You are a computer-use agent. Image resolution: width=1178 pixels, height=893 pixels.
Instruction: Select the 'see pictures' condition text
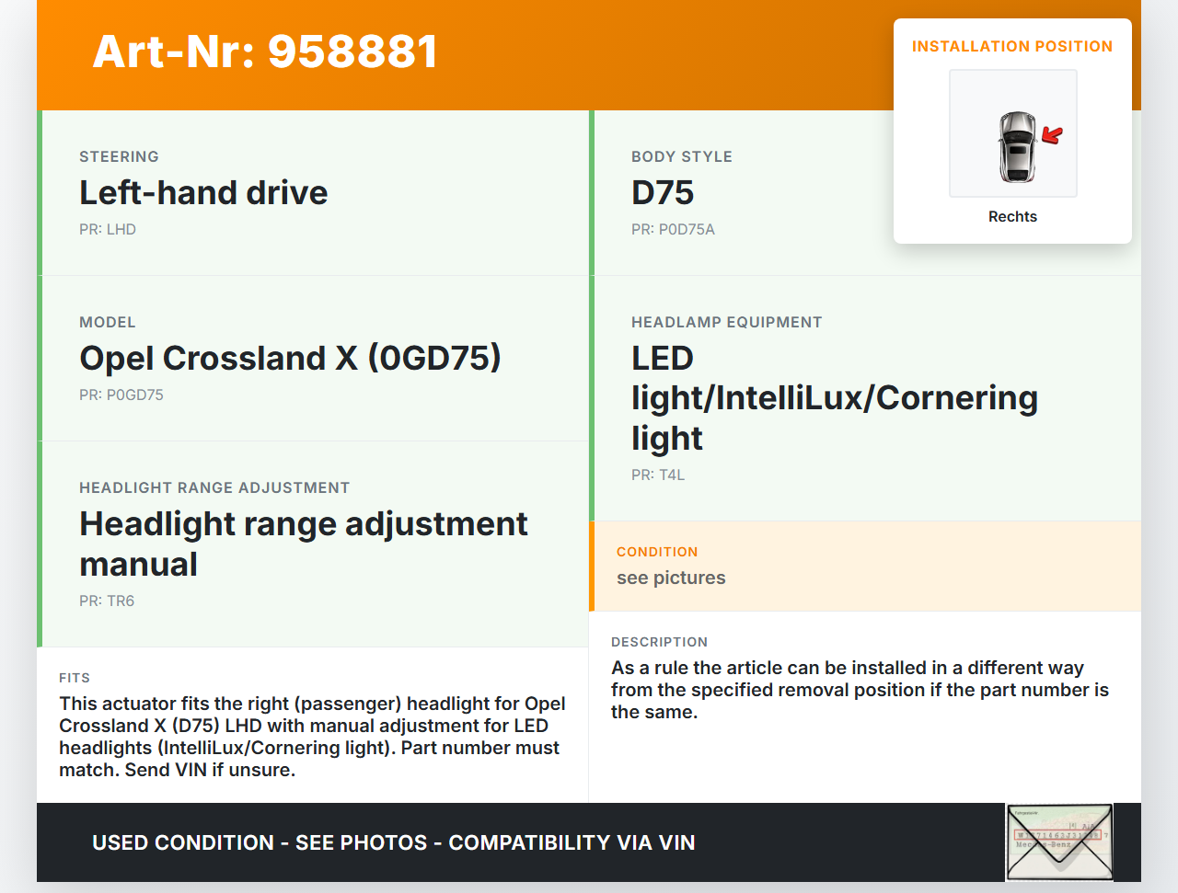pos(671,578)
